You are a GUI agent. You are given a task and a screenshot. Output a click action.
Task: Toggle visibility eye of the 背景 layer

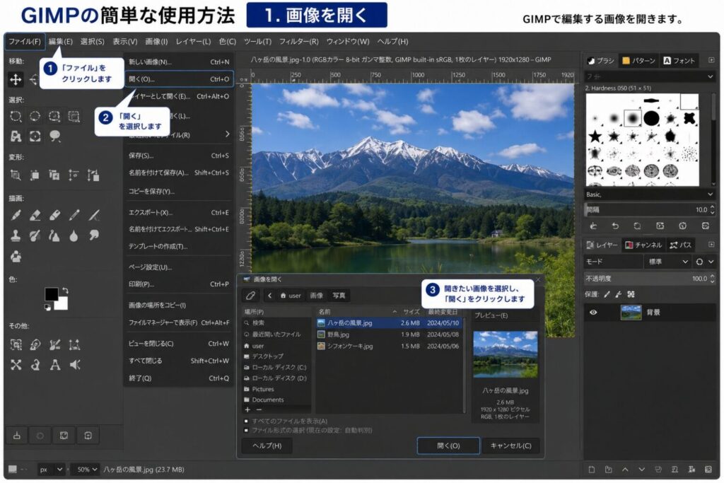tap(593, 313)
